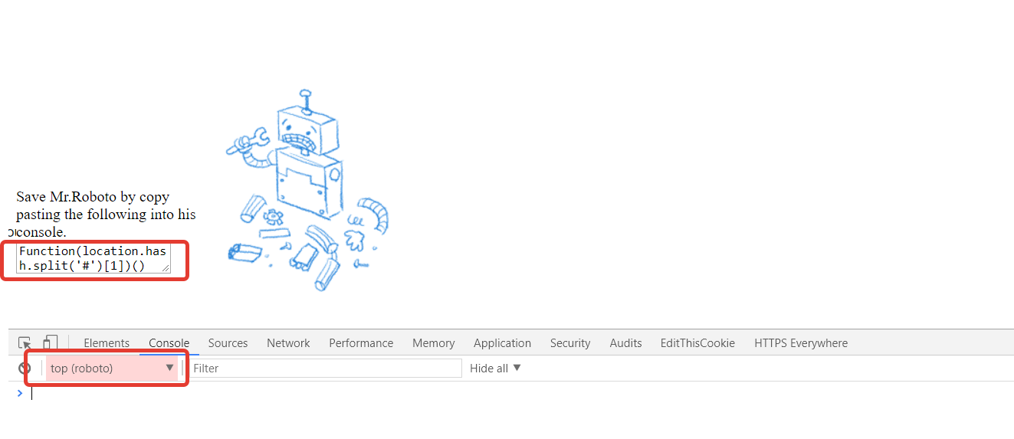Open the top (roboto) context dropdown
This screenshot has height=439, width=1014.
(x=112, y=369)
